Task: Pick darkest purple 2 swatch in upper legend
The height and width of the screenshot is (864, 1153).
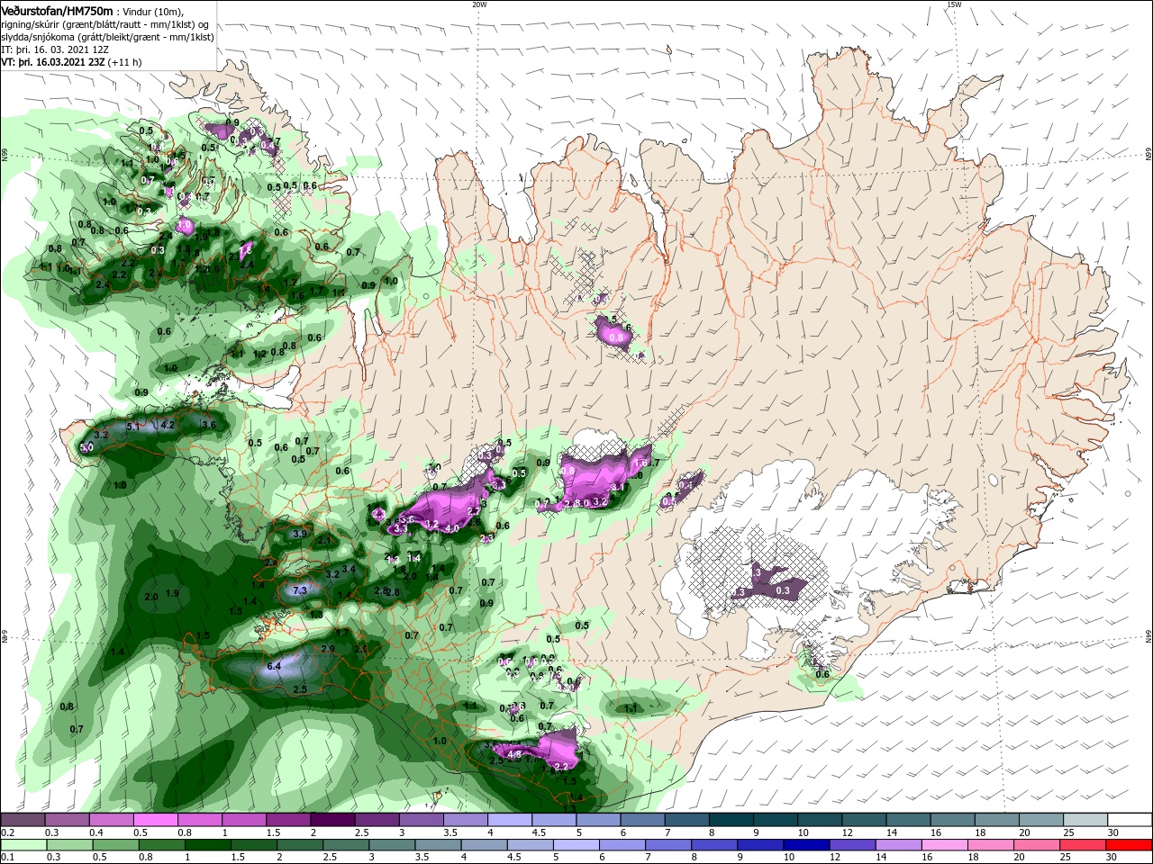Action: (331, 819)
